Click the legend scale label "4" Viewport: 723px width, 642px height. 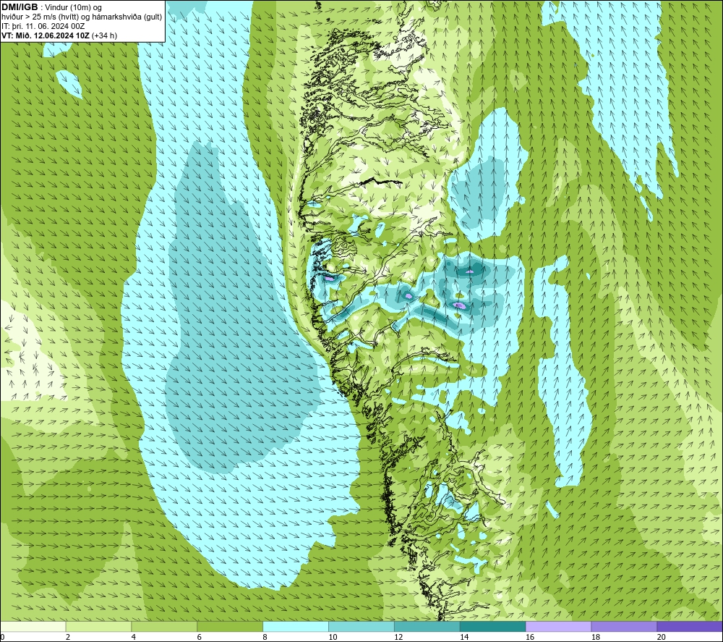134,637
